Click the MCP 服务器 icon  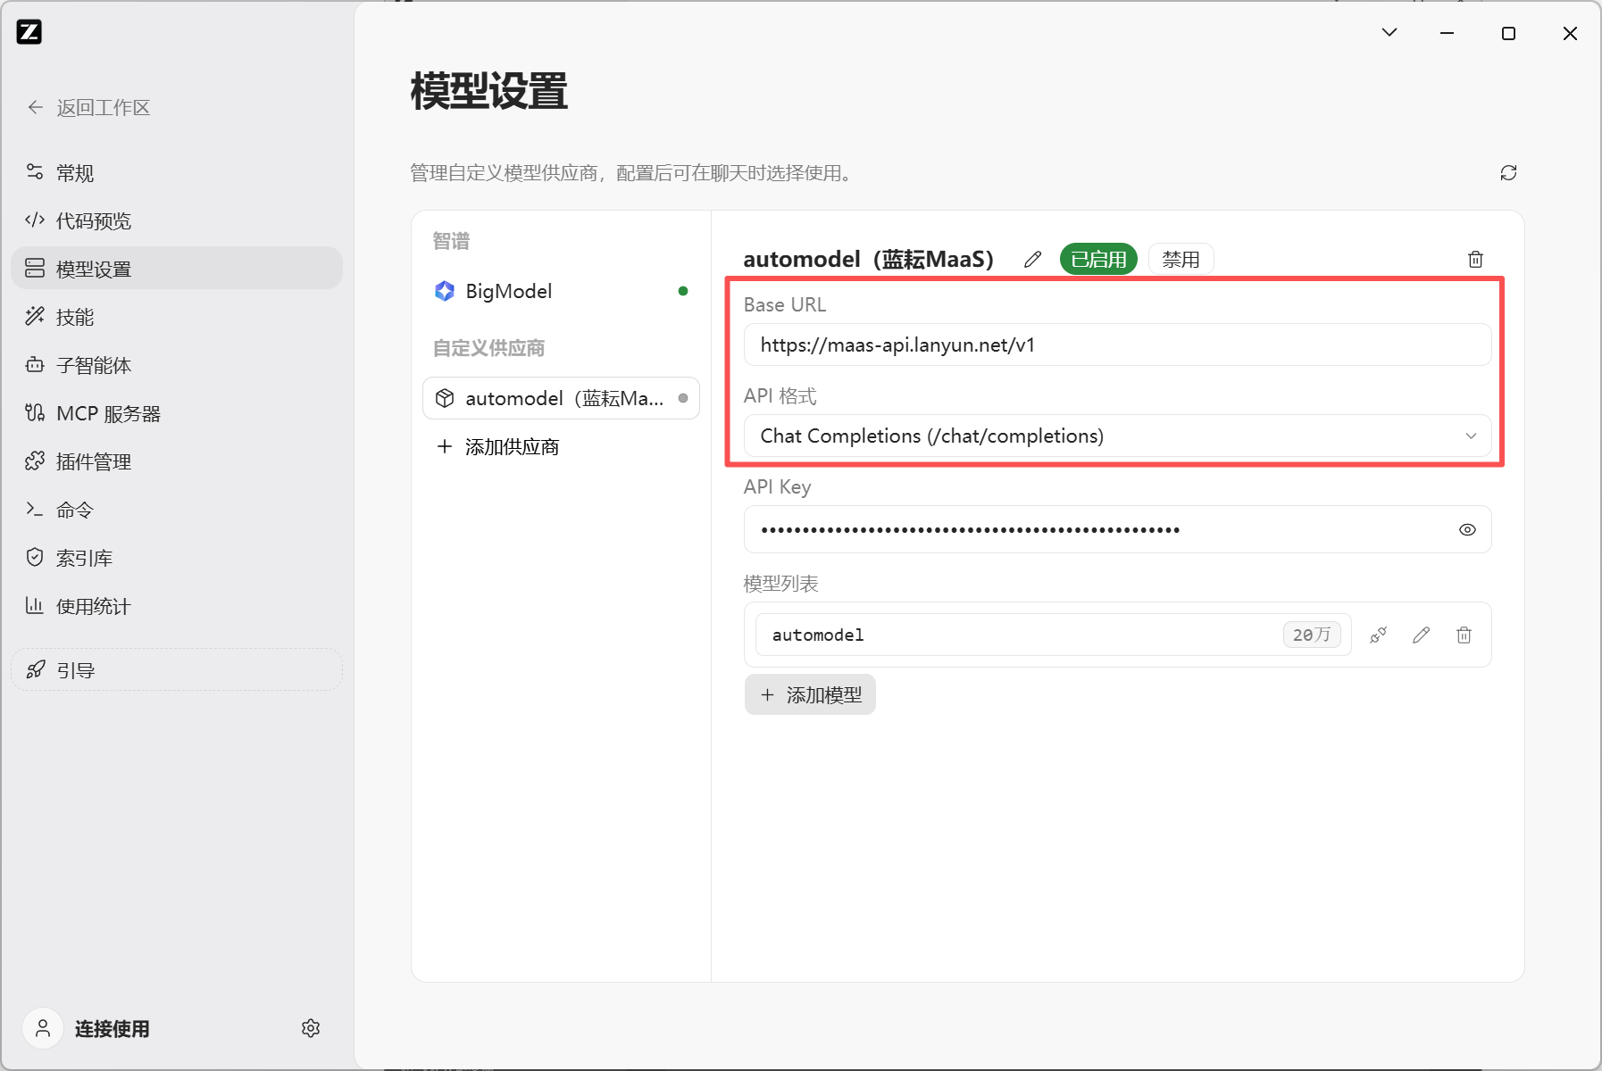tap(35, 412)
